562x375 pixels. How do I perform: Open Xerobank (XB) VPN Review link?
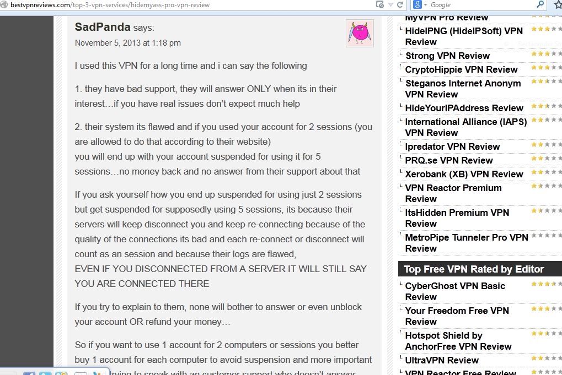pyautogui.click(x=464, y=174)
